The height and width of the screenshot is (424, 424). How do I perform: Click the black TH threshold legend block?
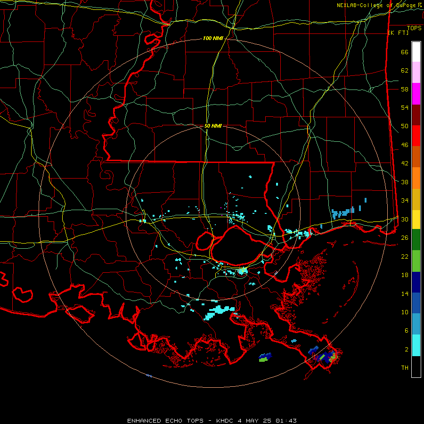[416, 367]
